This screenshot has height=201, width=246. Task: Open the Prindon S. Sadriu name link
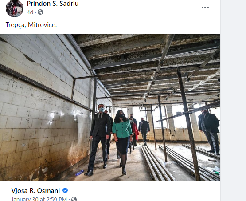pyautogui.click(x=53, y=4)
